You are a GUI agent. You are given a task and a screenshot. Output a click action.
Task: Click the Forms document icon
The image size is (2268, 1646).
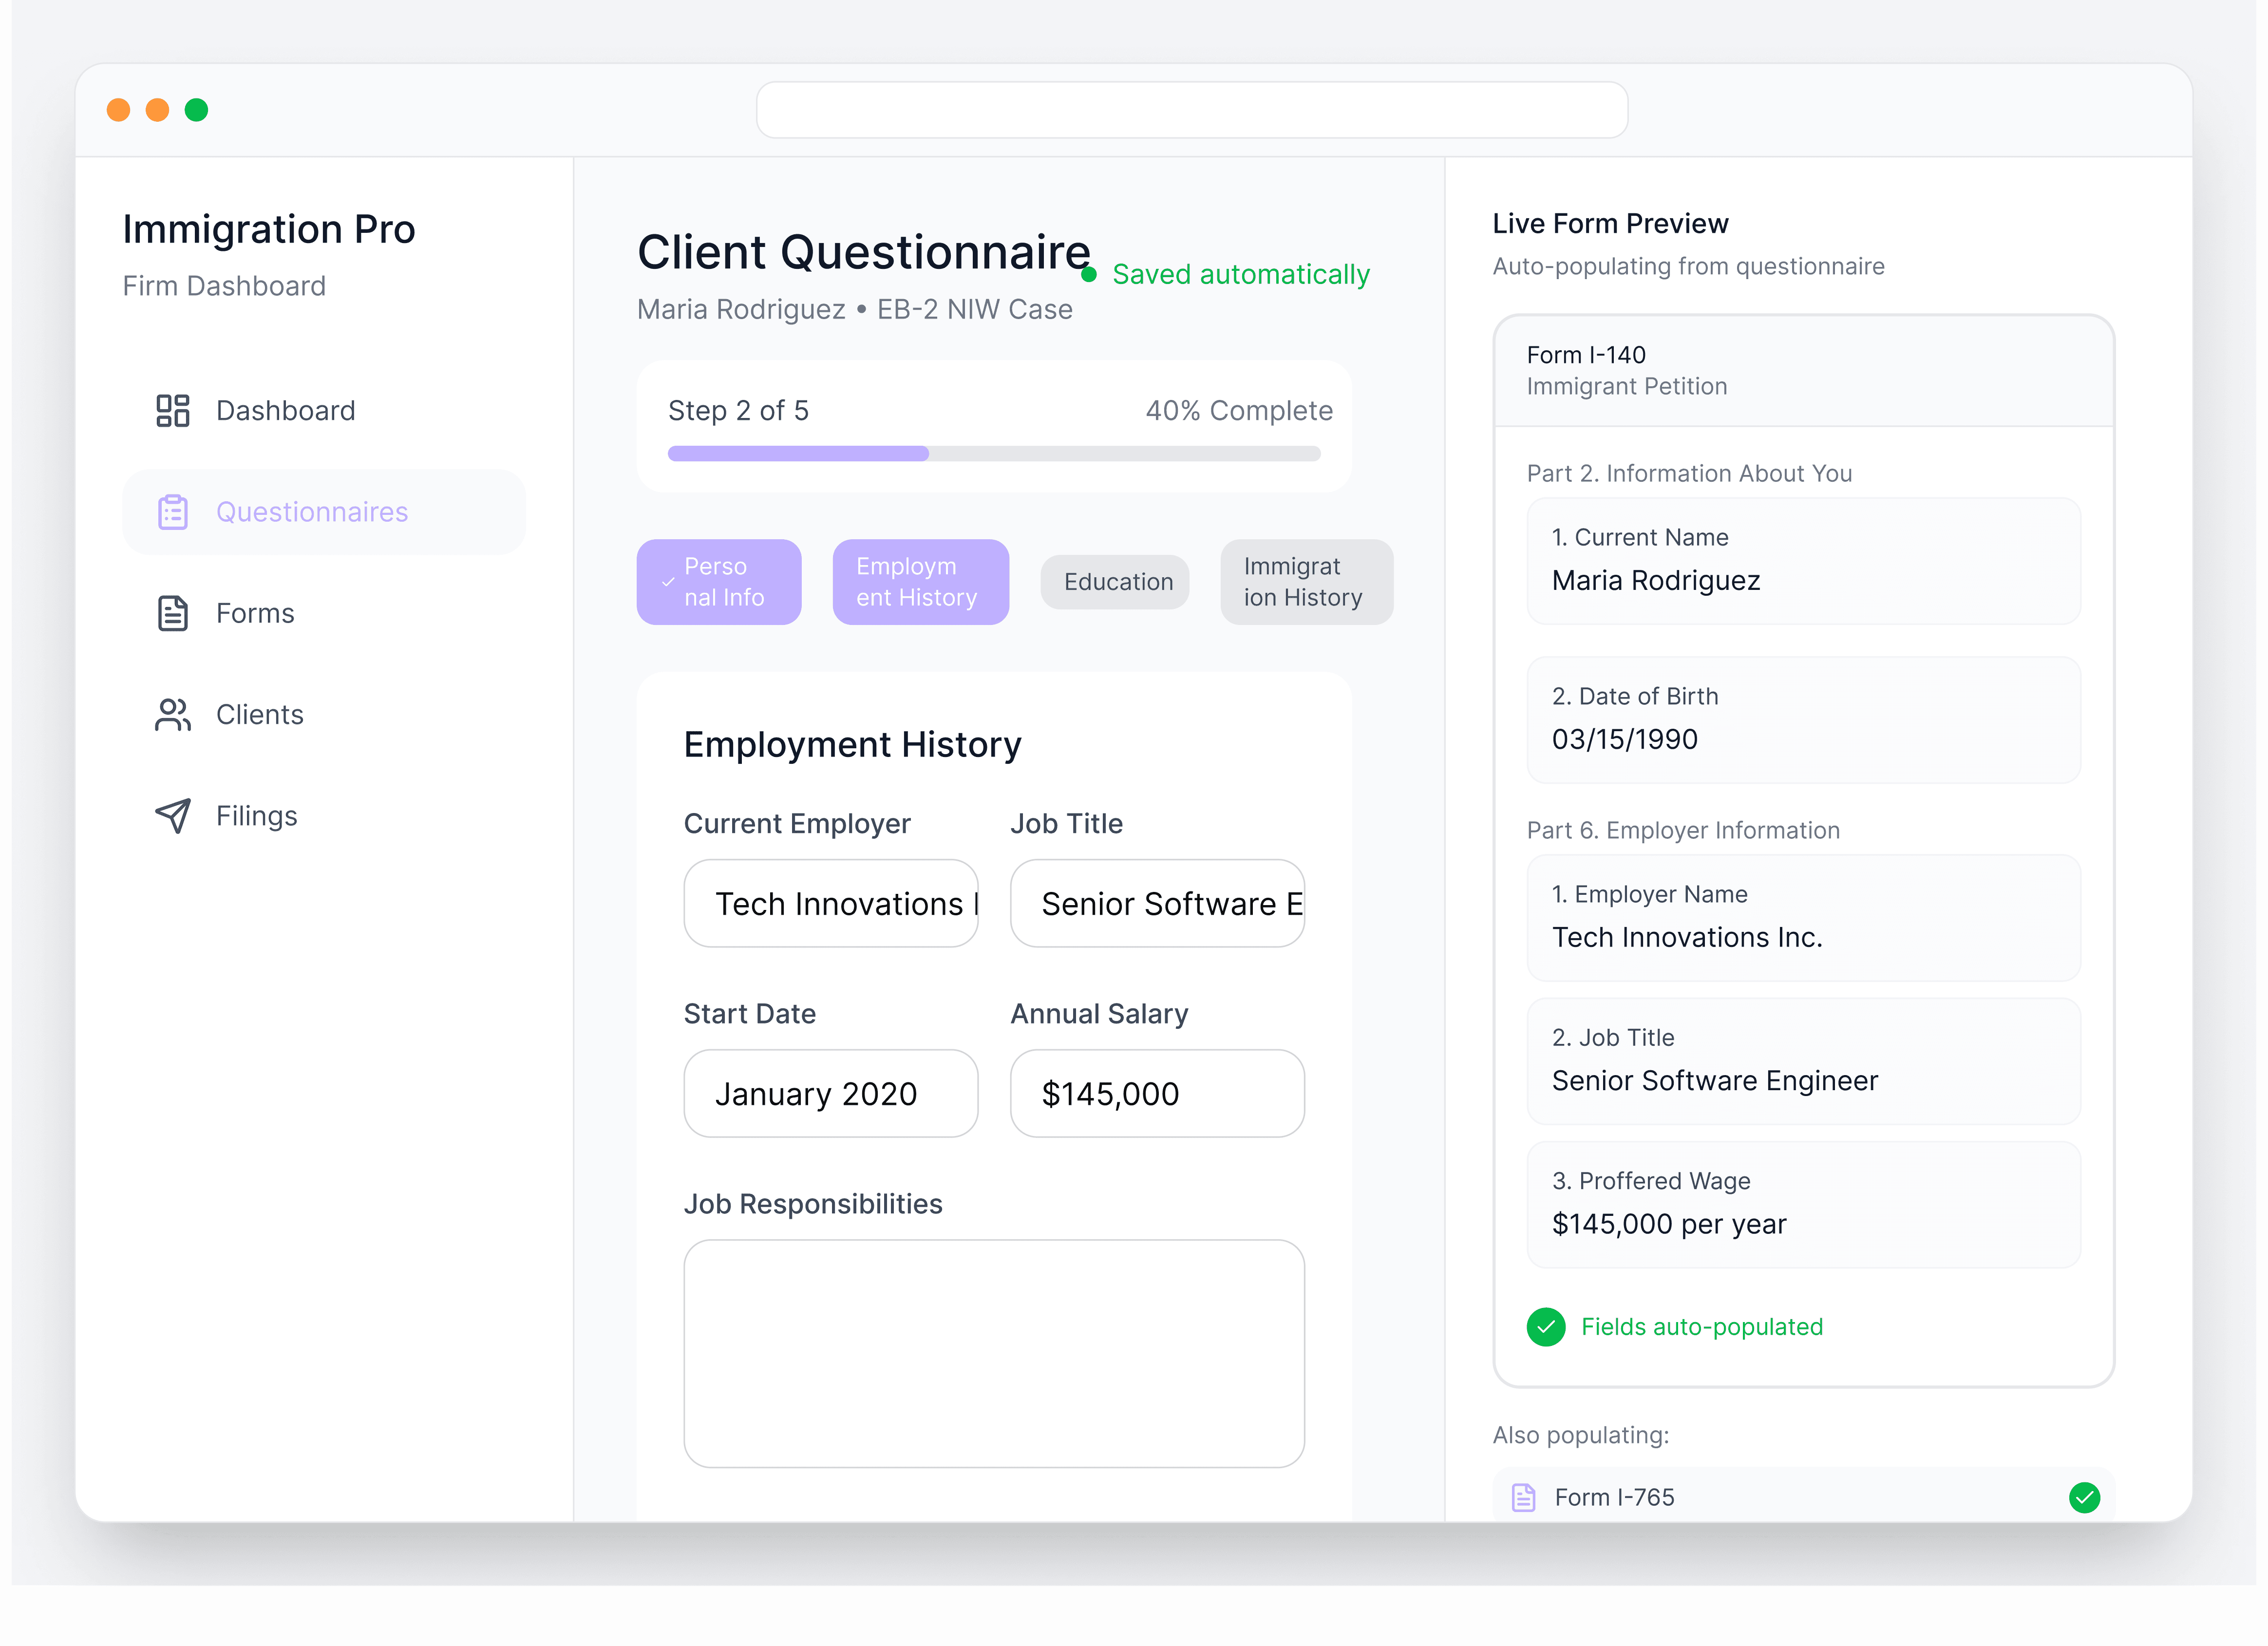coord(172,613)
